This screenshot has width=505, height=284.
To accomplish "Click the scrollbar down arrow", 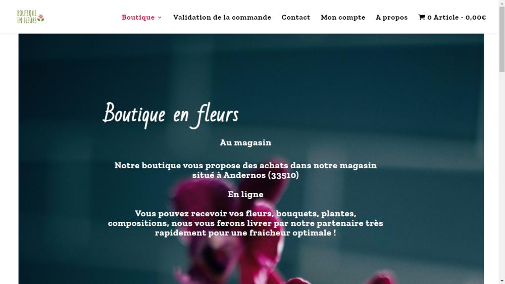I will click(x=502, y=281).
